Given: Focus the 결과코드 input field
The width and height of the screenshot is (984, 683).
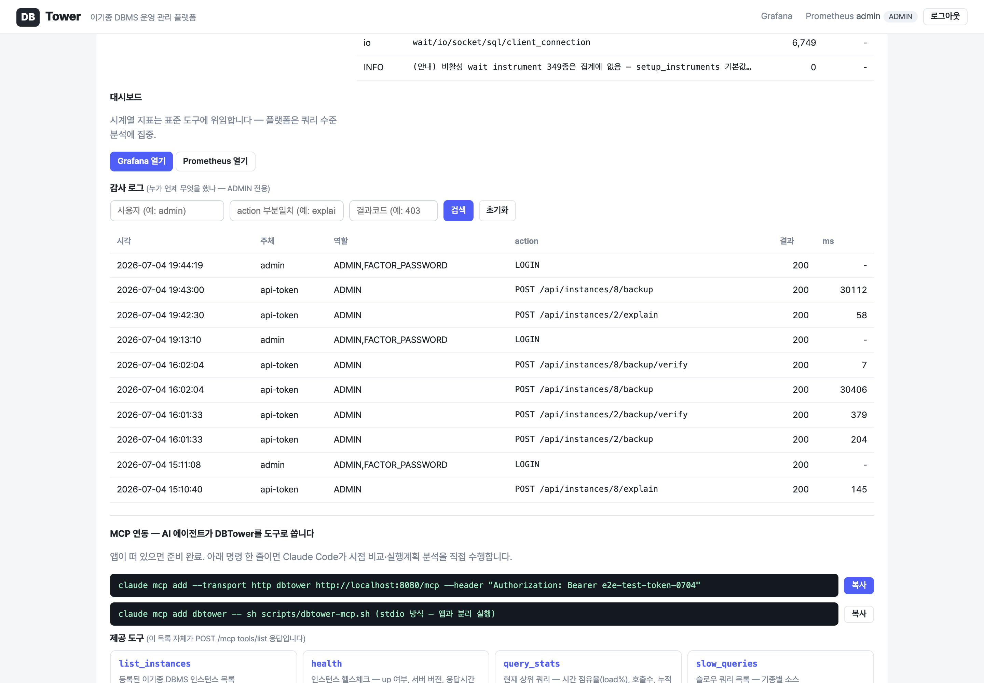Looking at the screenshot, I should pos(393,211).
